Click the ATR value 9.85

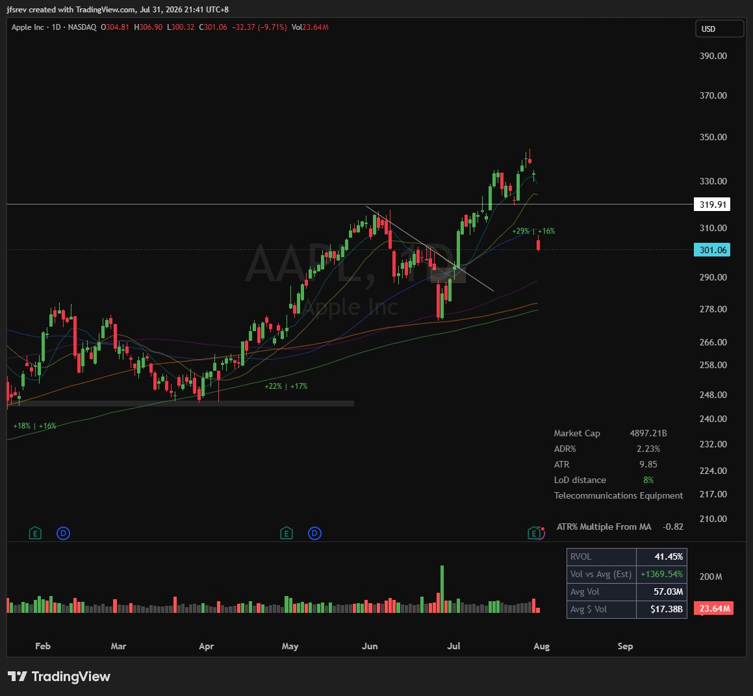(x=648, y=464)
